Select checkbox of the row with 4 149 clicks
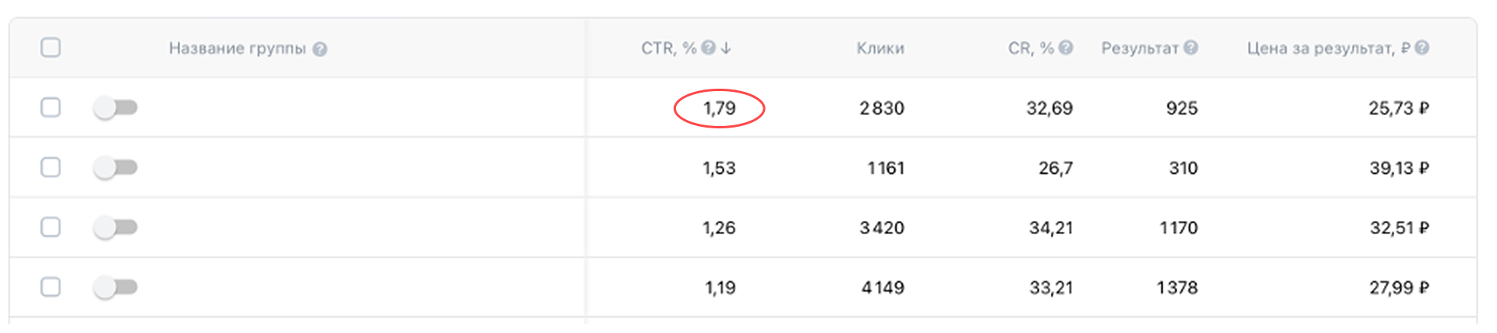Image resolution: width=1497 pixels, height=333 pixels. (51, 287)
